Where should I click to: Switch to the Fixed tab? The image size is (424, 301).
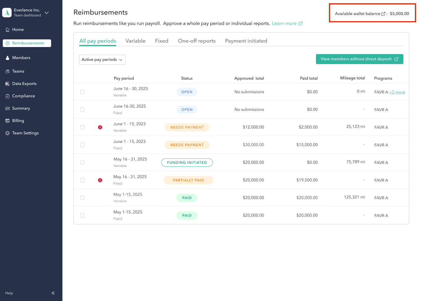click(161, 41)
